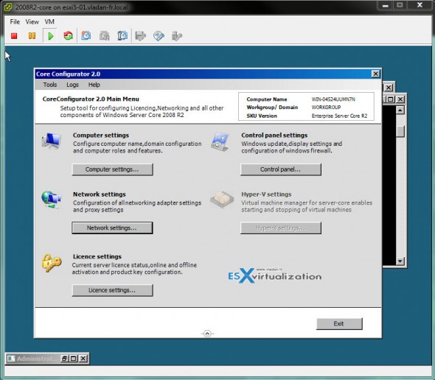Click the Hyper-V settings server icon
The image size is (435, 380).
[x=222, y=200]
